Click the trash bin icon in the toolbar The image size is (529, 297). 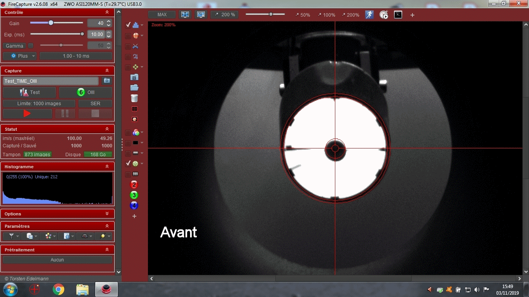point(134,98)
